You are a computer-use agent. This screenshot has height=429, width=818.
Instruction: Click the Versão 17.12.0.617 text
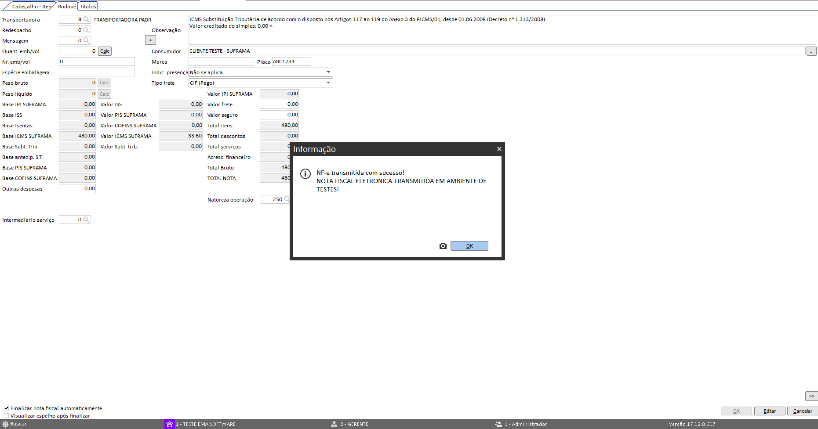(692, 424)
